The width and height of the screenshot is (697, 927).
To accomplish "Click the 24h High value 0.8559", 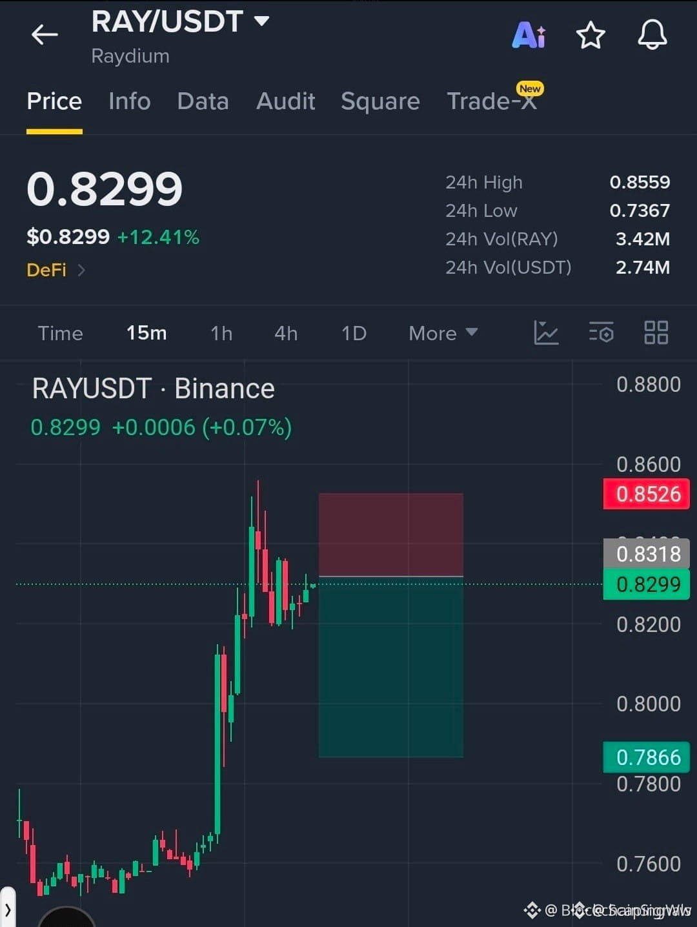I will pyautogui.click(x=640, y=182).
